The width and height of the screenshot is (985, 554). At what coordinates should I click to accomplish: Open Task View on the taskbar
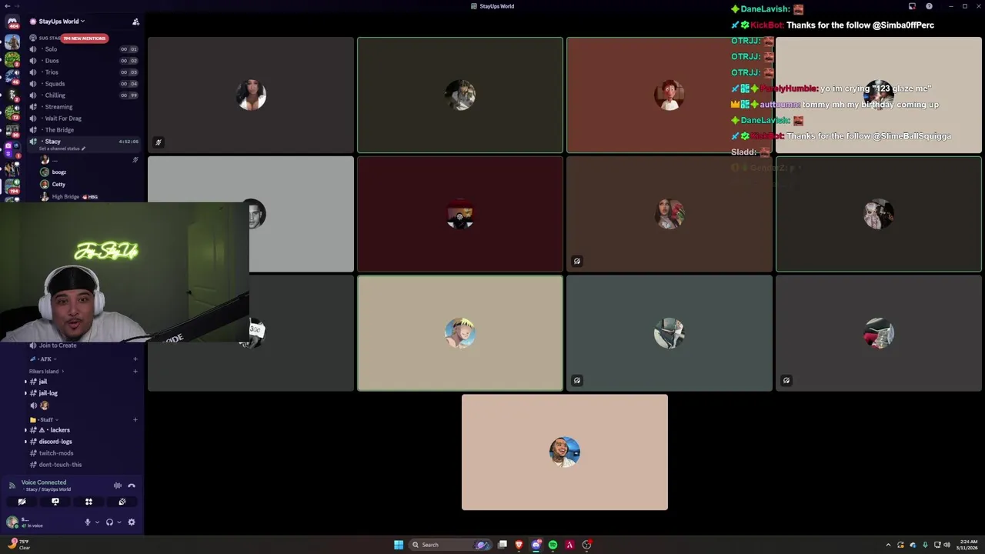pos(502,545)
